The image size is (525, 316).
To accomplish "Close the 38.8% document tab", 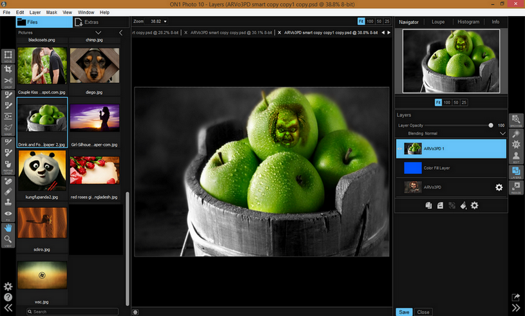I will (x=279, y=32).
